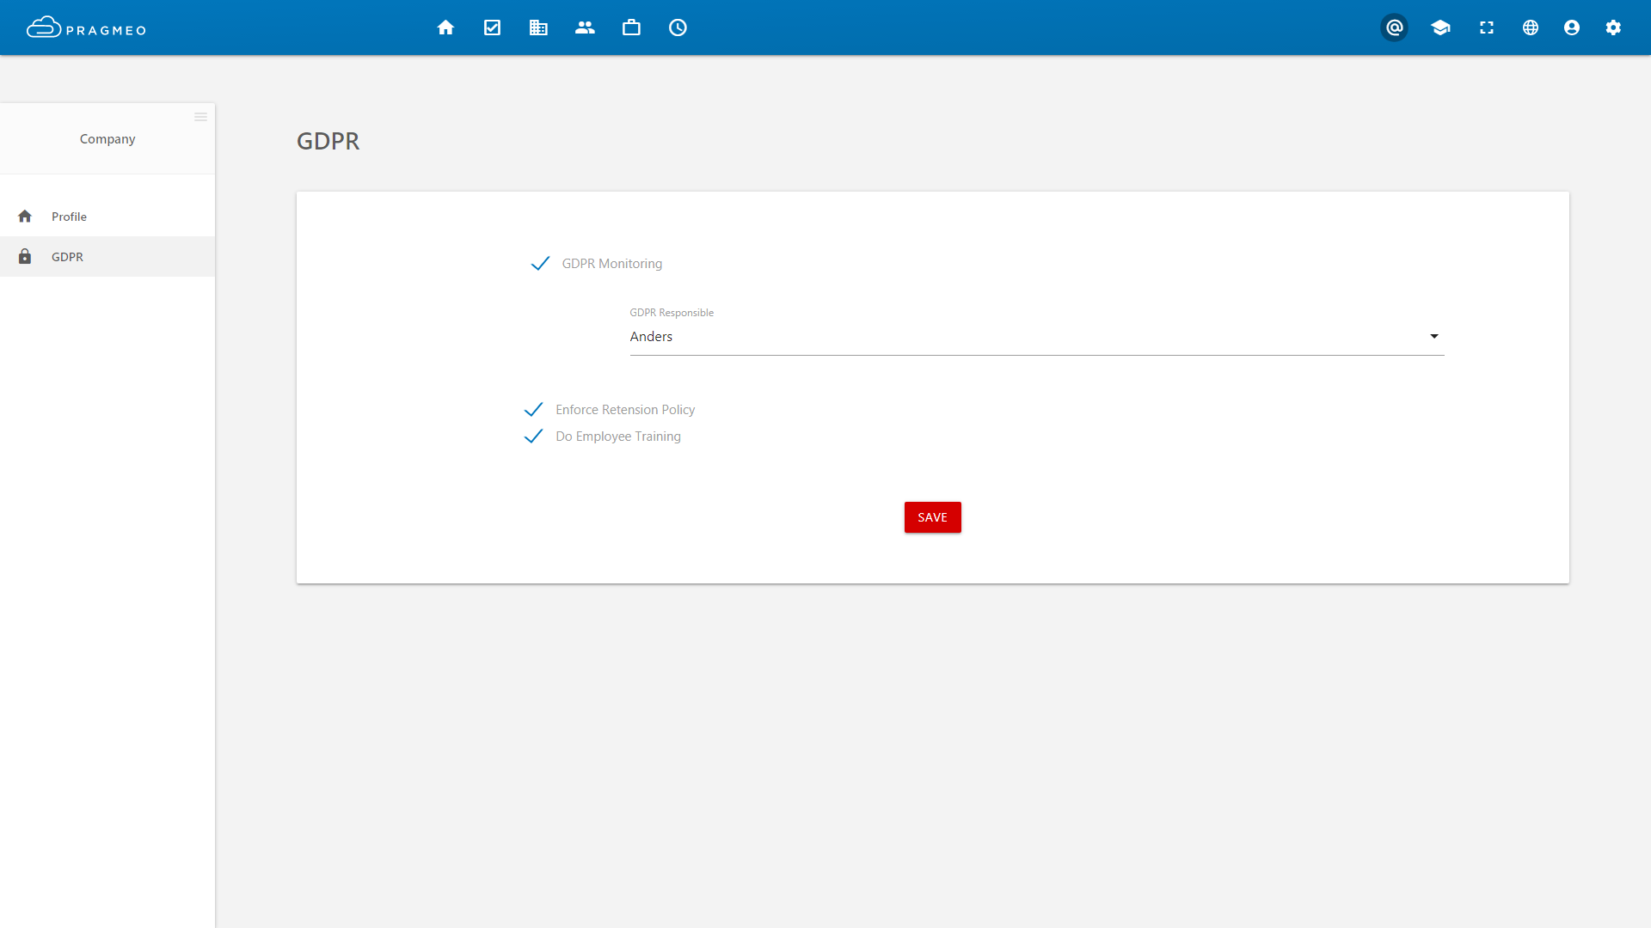Click the @ email icon
This screenshot has width=1651, height=928.
coord(1394,27)
